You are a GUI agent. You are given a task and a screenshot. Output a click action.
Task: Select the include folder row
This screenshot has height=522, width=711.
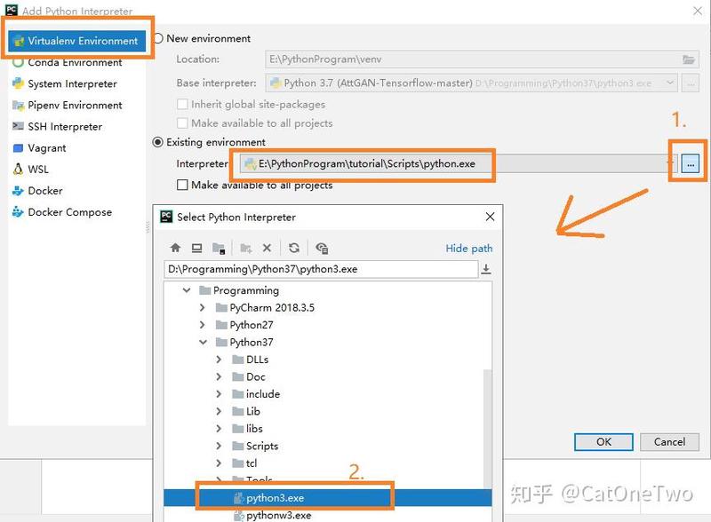tap(324, 394)
